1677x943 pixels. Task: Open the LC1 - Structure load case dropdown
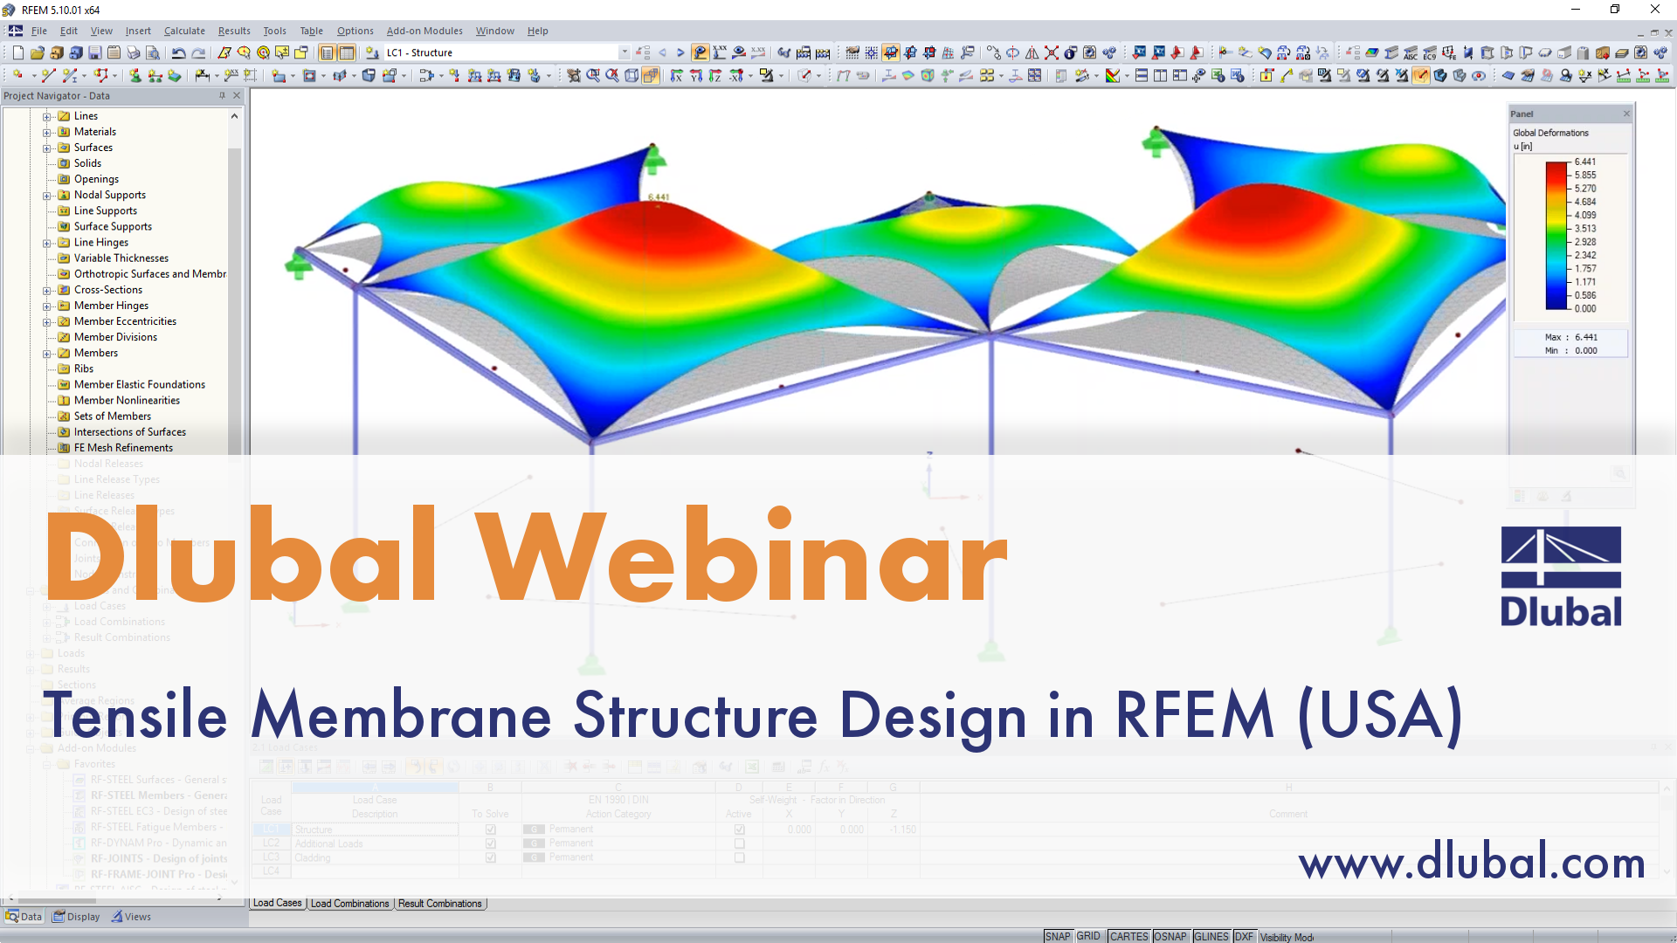(x=624, y=52)
